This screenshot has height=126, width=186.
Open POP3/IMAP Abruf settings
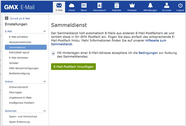coord(19,53)
